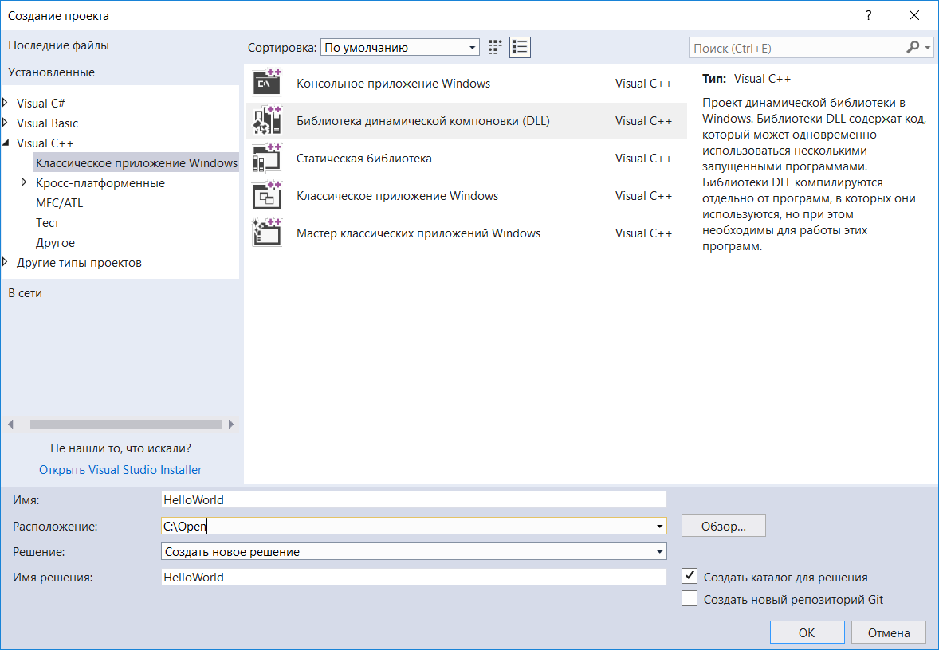The height and width of the screenshot is (650, 939).
Task: Open the Сортировка dropdown
Action: (400, 47)
